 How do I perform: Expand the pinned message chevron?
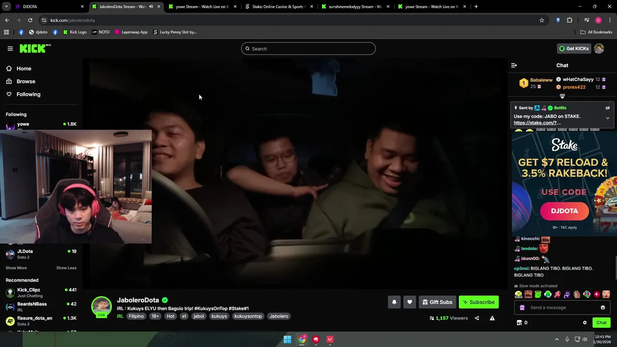607,118
